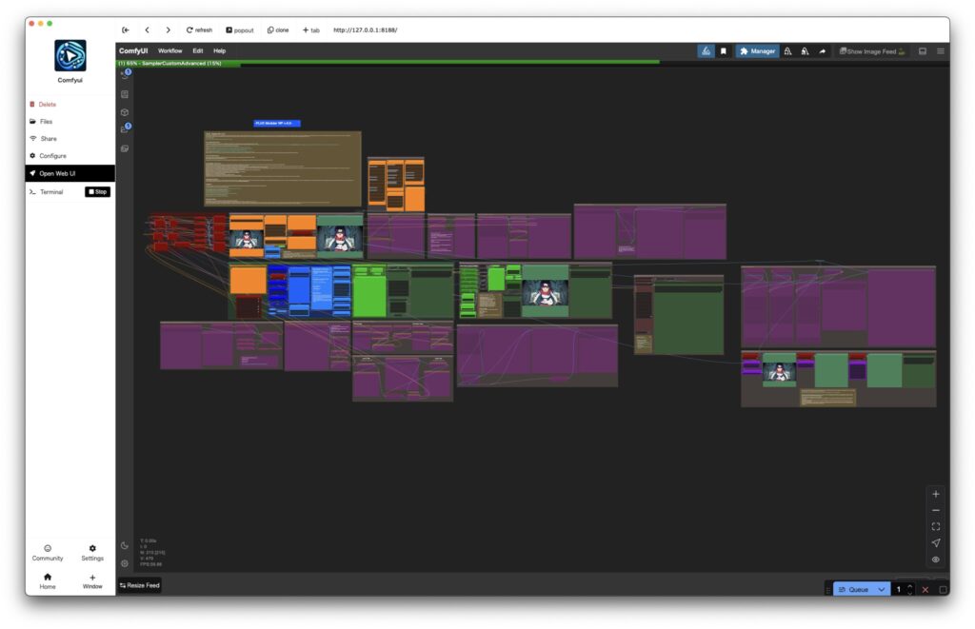Toggle the Show Image Feed button

coord(871,51)
